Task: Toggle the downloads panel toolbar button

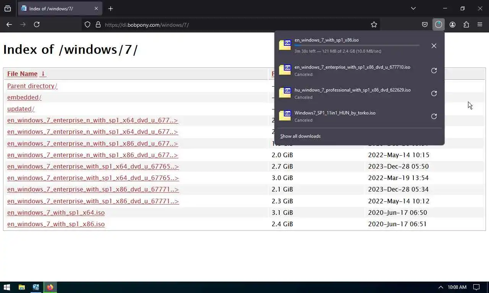Action: point(439,24)
